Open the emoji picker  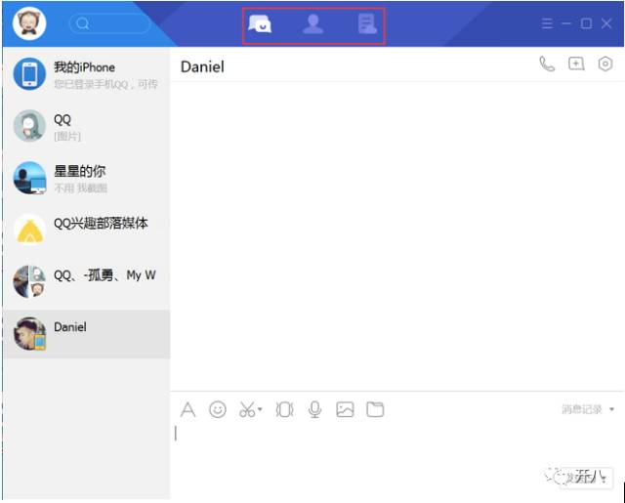tap(218, 410)
